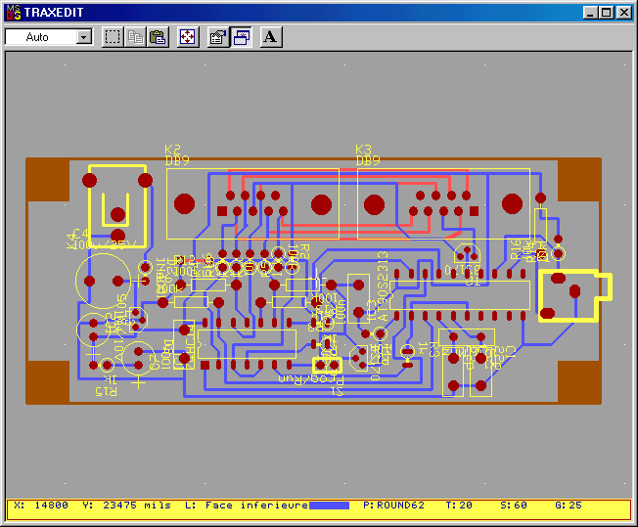
Task: Click the block selection tool icon
Action: [x=114, y=37]
